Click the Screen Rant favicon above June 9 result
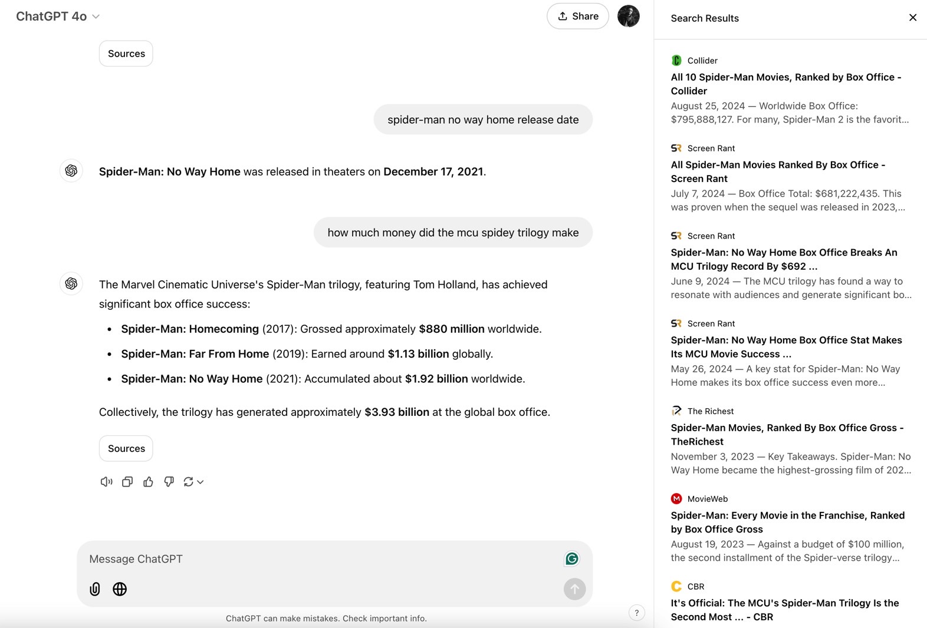The height and width of the screenshot is (628, 927). [676, 236]
